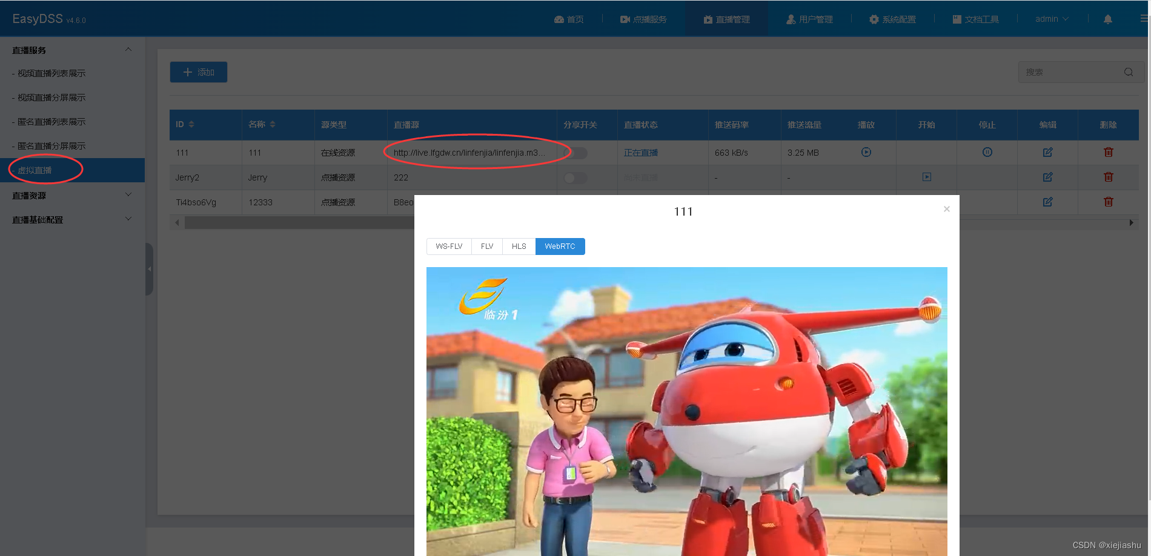
Task: Collapse the sidebar with the handle
Action: tap(149, 269)
